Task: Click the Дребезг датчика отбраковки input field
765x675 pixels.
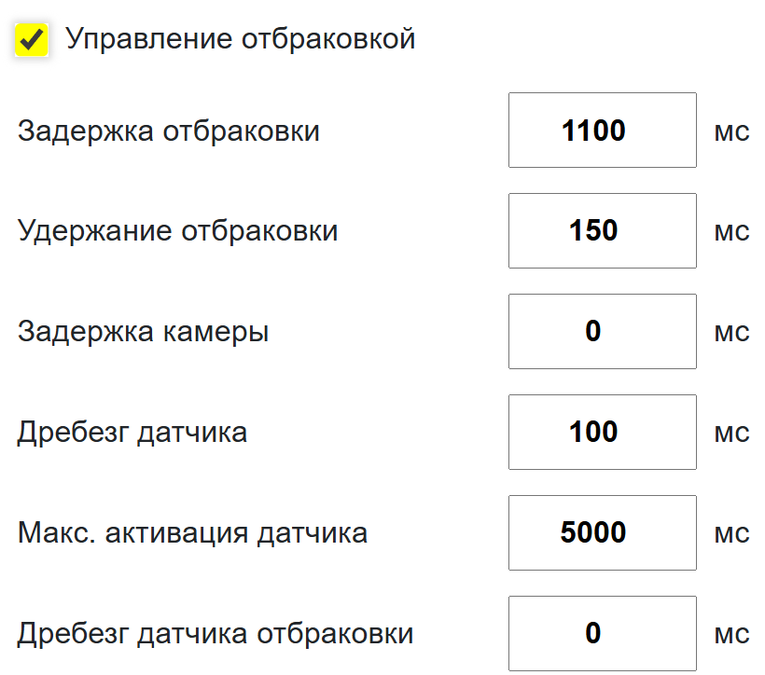Action: click(x=602, y=633)
